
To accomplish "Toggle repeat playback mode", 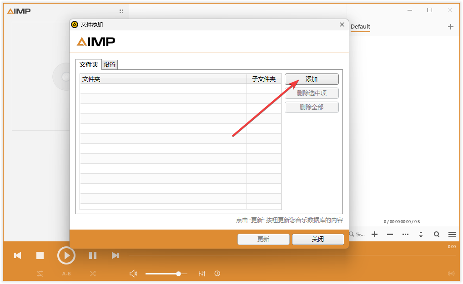I will point(40,274).
